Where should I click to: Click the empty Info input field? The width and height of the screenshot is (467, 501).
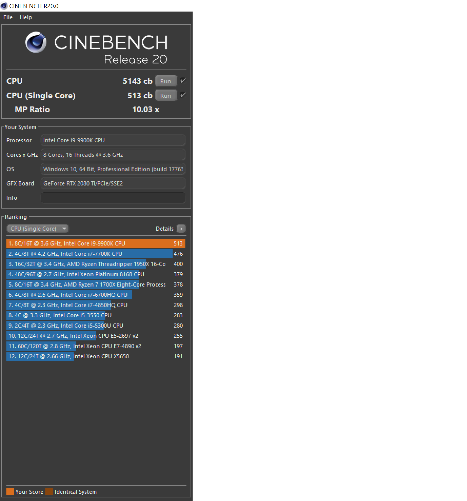click(x=113, y=198)
